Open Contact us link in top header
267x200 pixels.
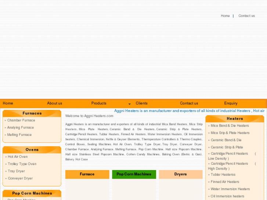click(246, 16)
